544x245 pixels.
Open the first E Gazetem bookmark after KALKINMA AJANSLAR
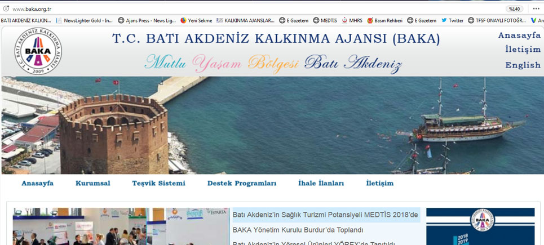coord(294,20)
